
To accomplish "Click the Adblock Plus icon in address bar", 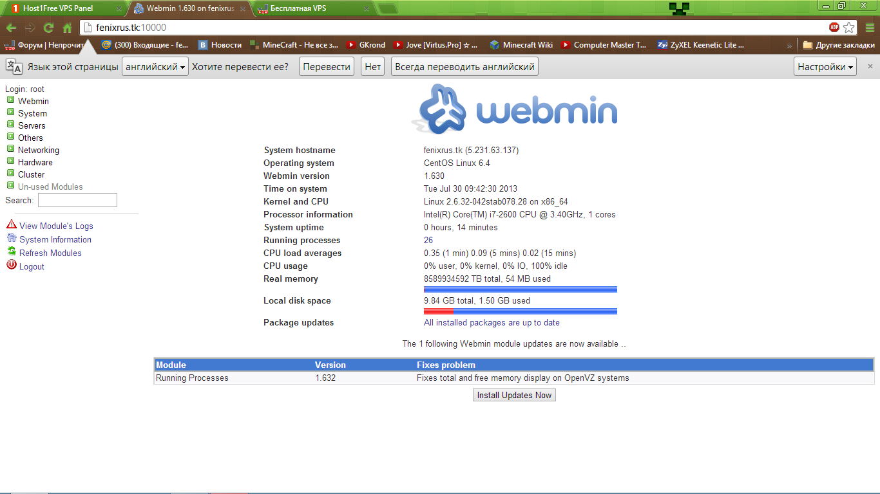I will click(x=834, y=27).
